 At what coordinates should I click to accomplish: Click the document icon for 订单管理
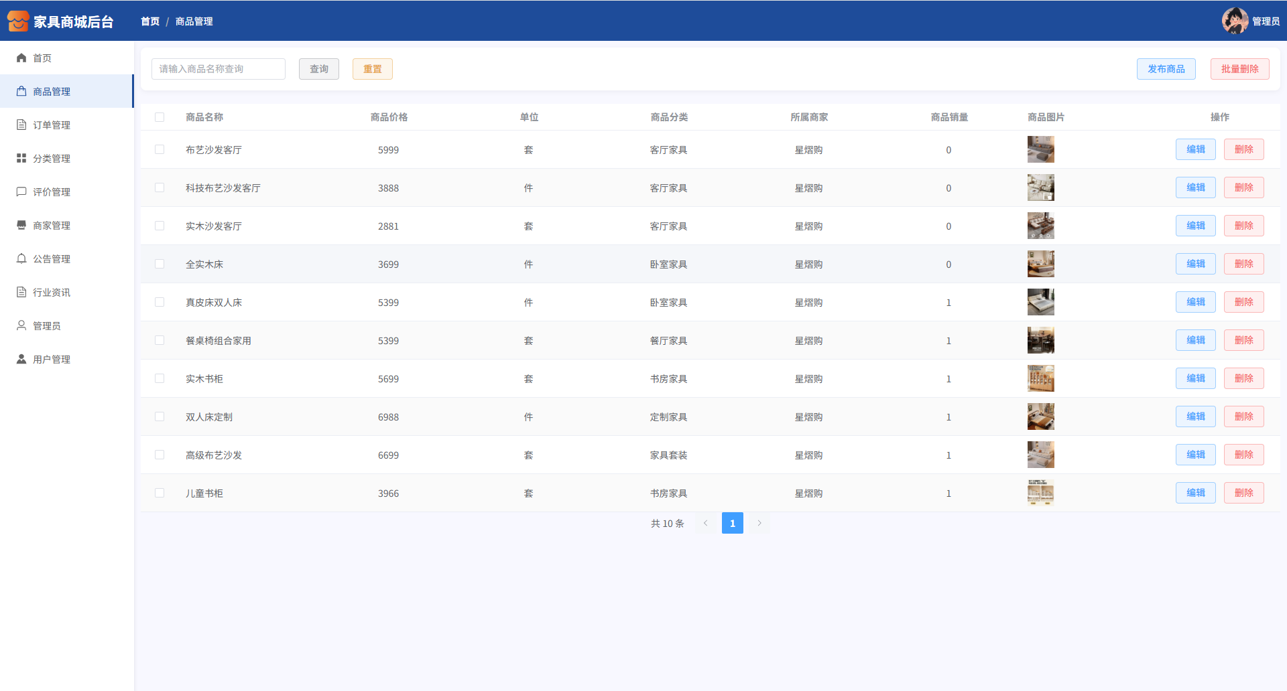click(21, 125)
